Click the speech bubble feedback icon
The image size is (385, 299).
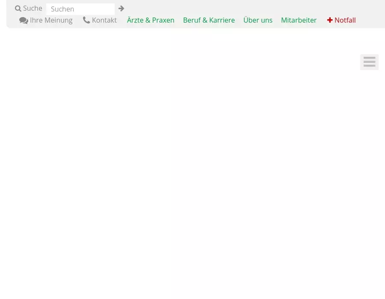click(24, 21)
